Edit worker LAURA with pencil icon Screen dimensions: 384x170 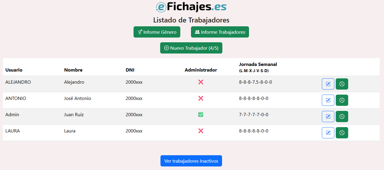point(328,133)
